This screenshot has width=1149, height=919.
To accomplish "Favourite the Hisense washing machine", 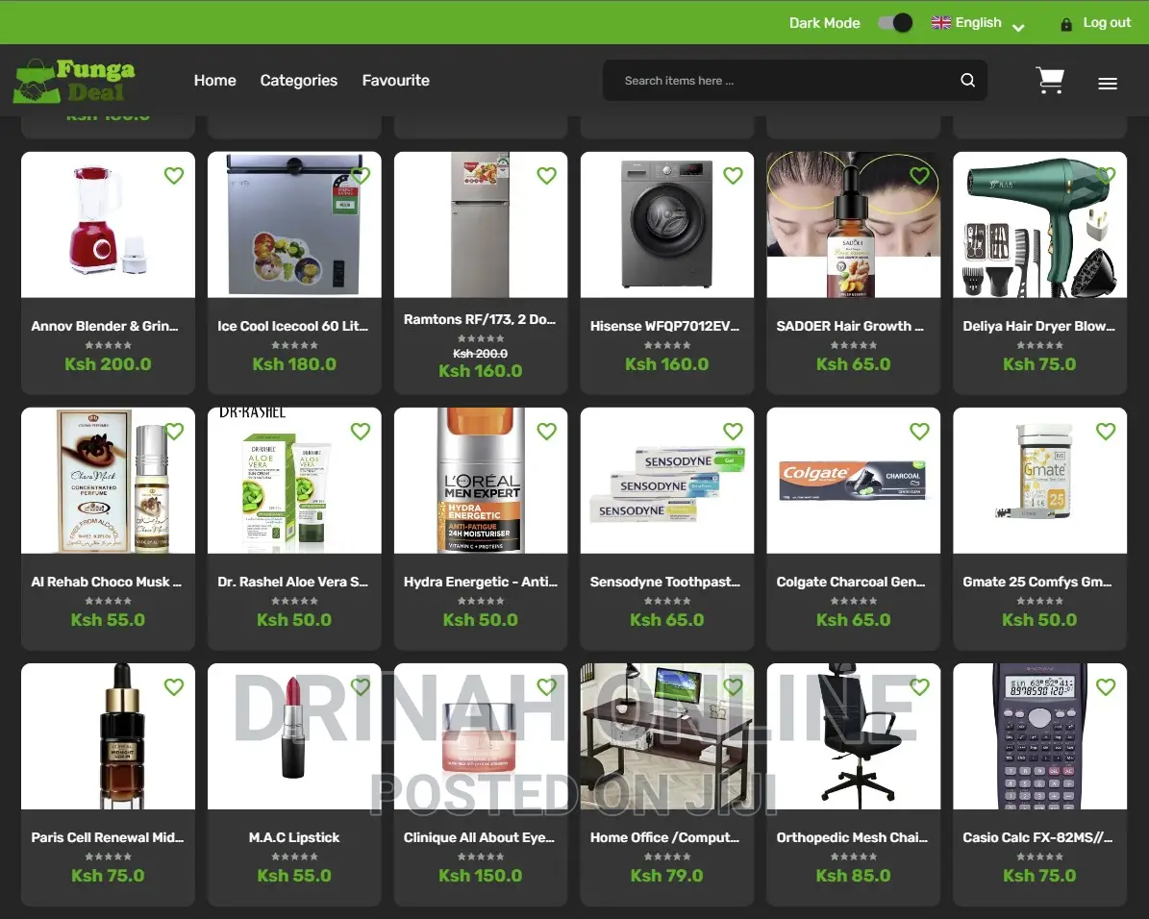I will tap(733, 176).
